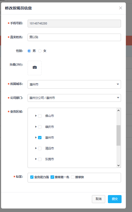Toggle the 接单第一名 tag checkbox
The image size is (132, 212).
point(52,177)
